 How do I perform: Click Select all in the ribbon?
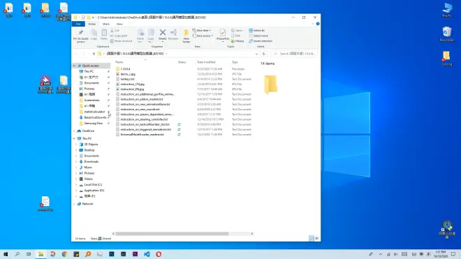(256, 31)
